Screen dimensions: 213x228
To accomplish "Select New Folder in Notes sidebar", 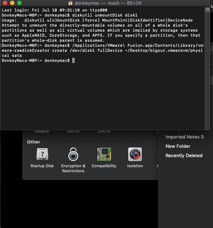I will 178,146.
